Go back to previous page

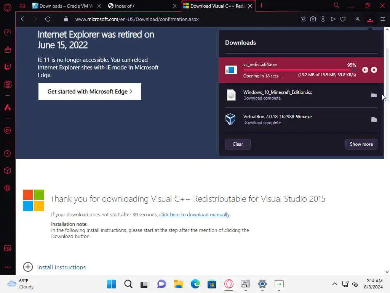(x=22, y=19)
